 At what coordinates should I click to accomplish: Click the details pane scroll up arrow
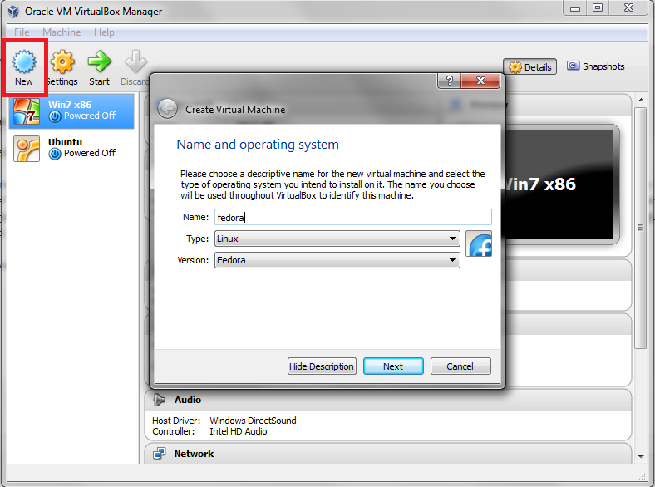coord(641,101)
